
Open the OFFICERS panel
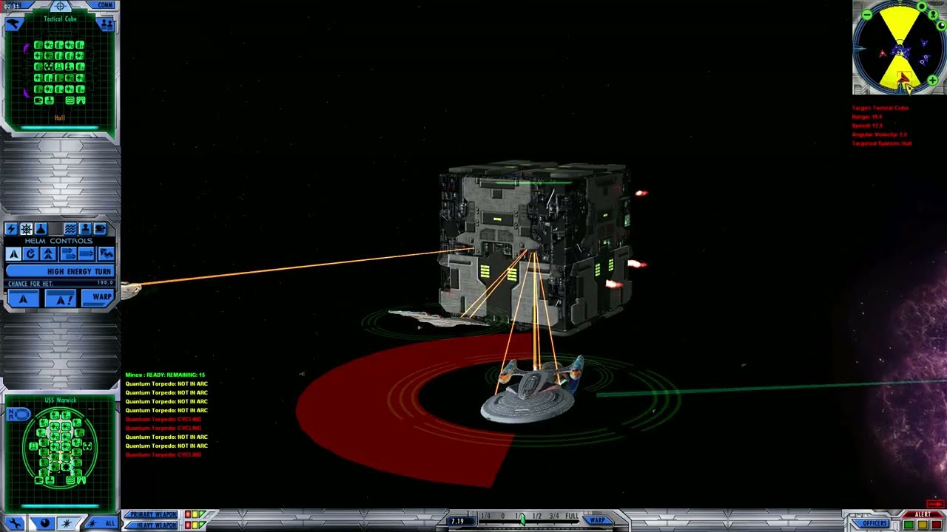[x=872, y=523]
